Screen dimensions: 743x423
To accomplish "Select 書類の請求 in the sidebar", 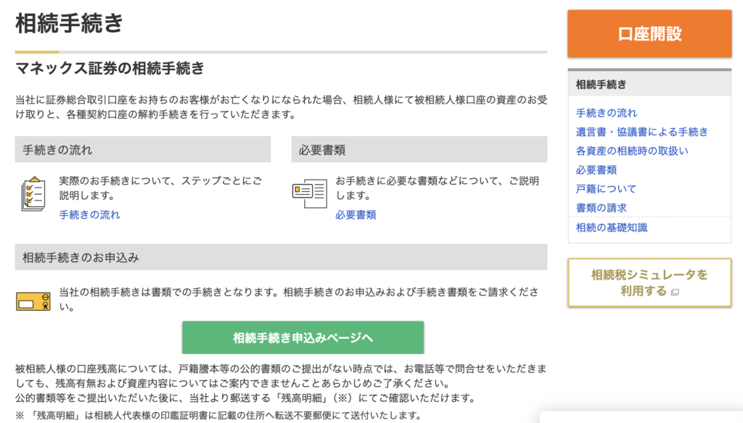I will tap(601, 207).
